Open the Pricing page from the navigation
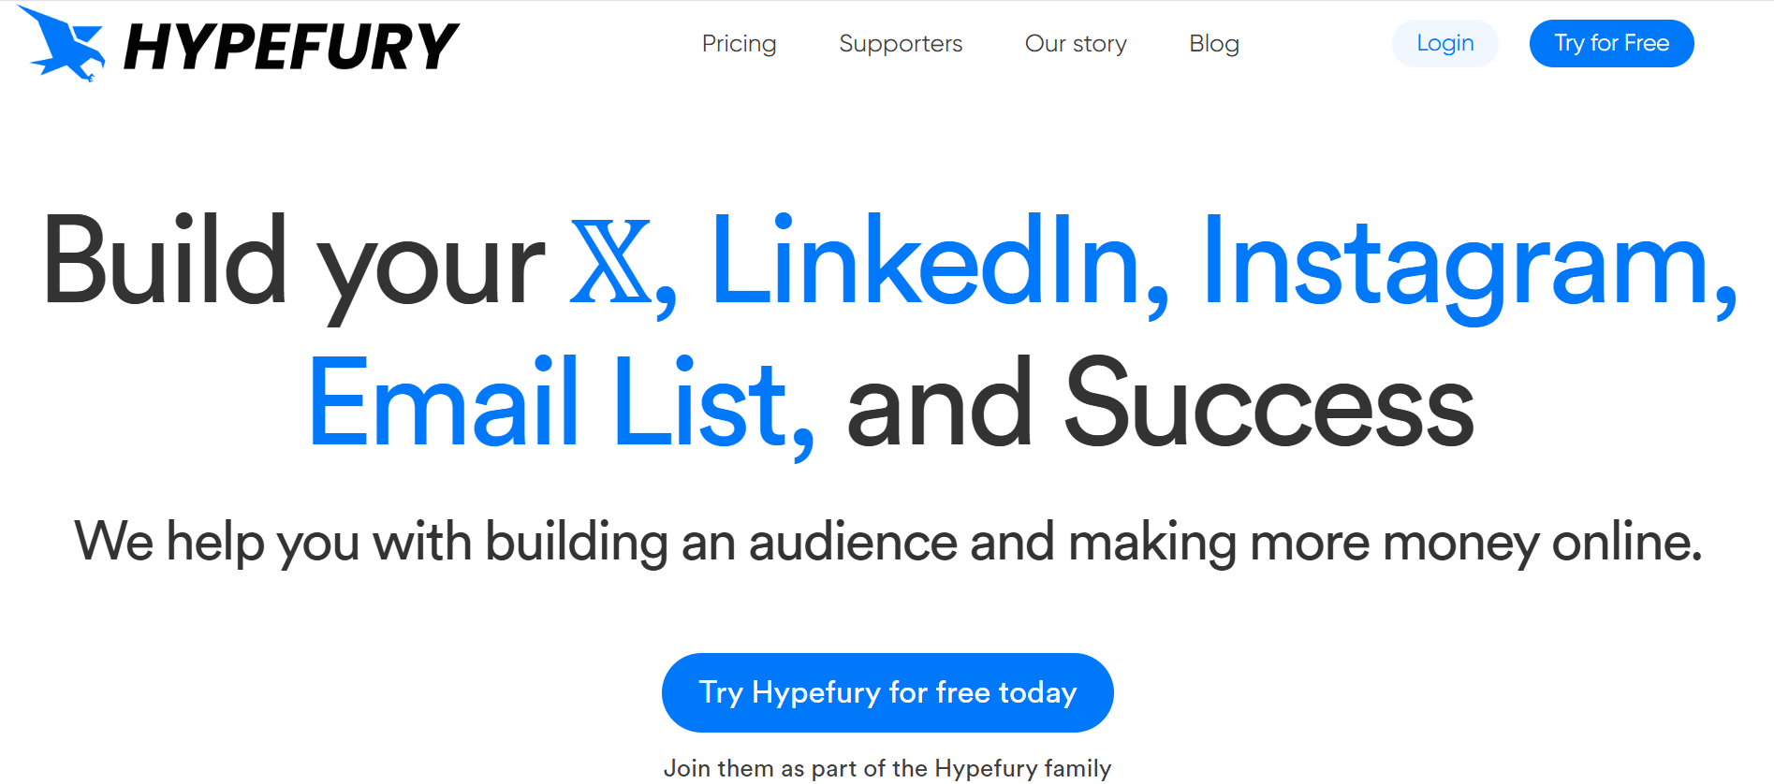The height and width of the screenshot is (784, 1774). click(x=739, y=43)
